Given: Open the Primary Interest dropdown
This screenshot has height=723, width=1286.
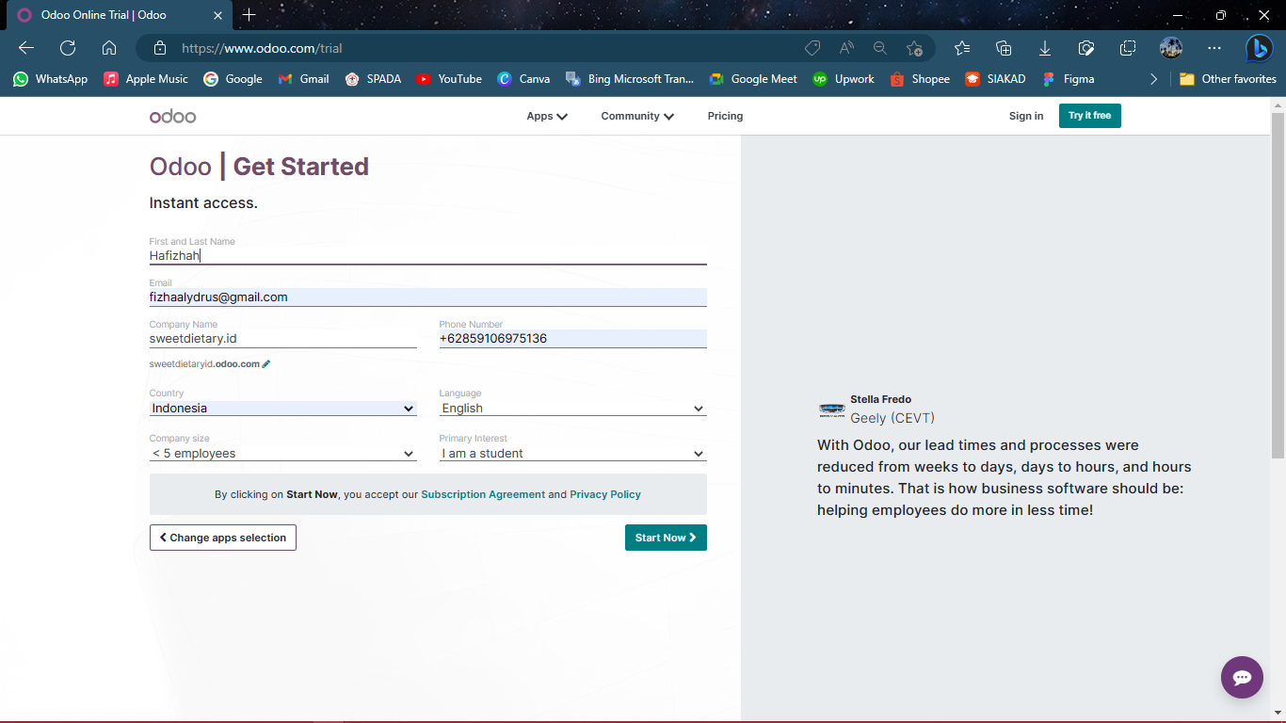Looking at the screenshot, I should click(572, 454).
